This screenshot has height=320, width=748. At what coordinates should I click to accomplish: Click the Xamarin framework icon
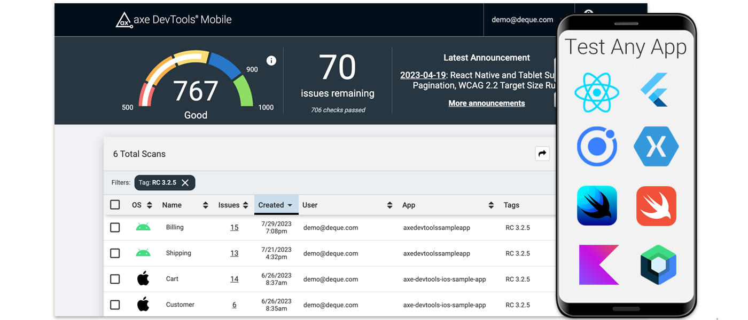(656, 146)
